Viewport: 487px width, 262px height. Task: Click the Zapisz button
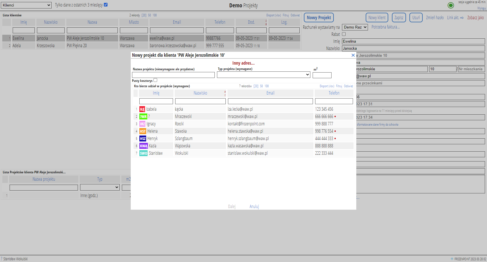[x=399, y=18]
